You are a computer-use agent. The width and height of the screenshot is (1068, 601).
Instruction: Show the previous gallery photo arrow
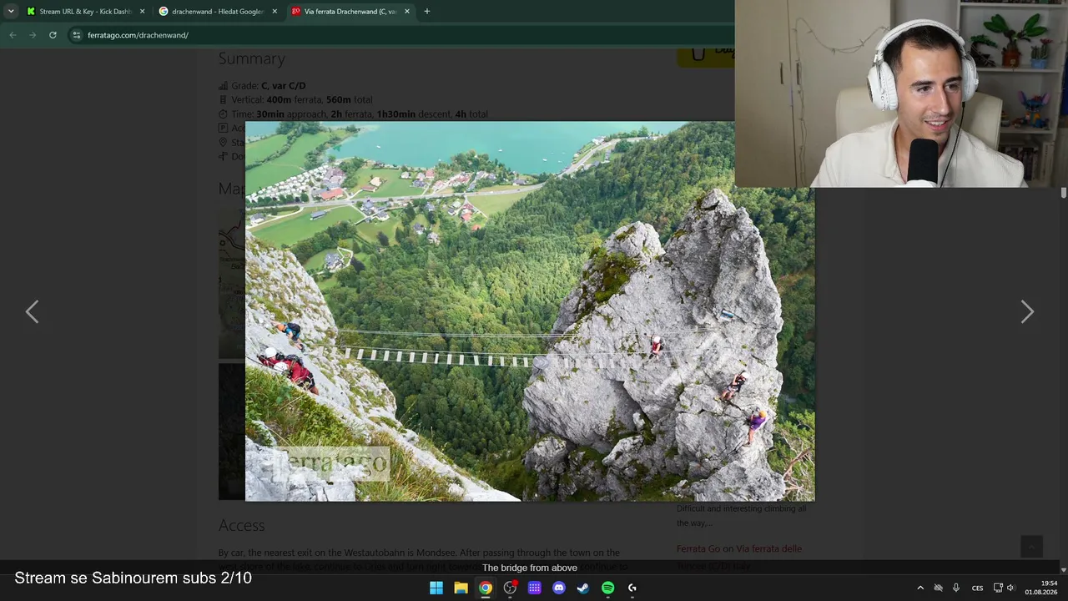pyautogui.click(x=32, y=312)
